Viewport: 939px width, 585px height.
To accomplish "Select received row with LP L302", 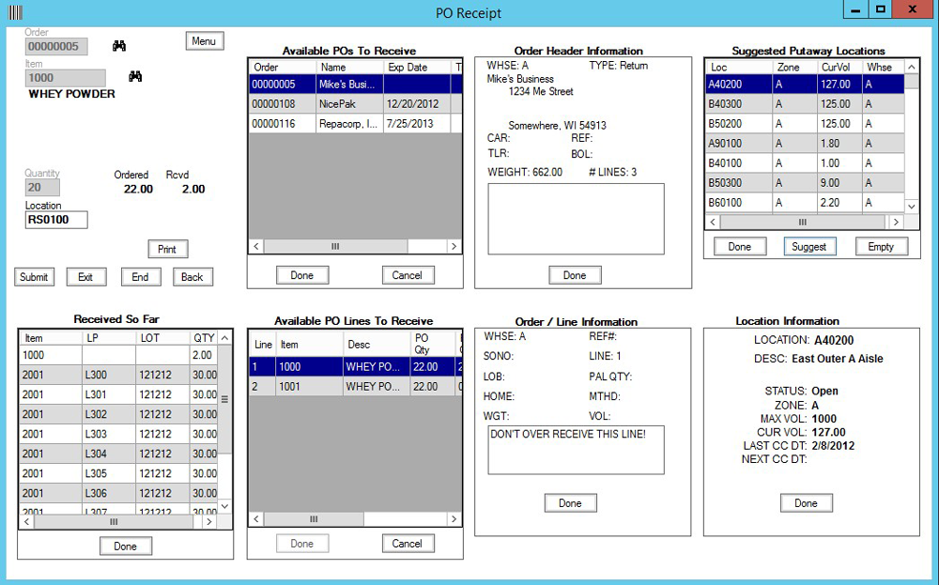I will pyautogui.click(x=118, y=414).
